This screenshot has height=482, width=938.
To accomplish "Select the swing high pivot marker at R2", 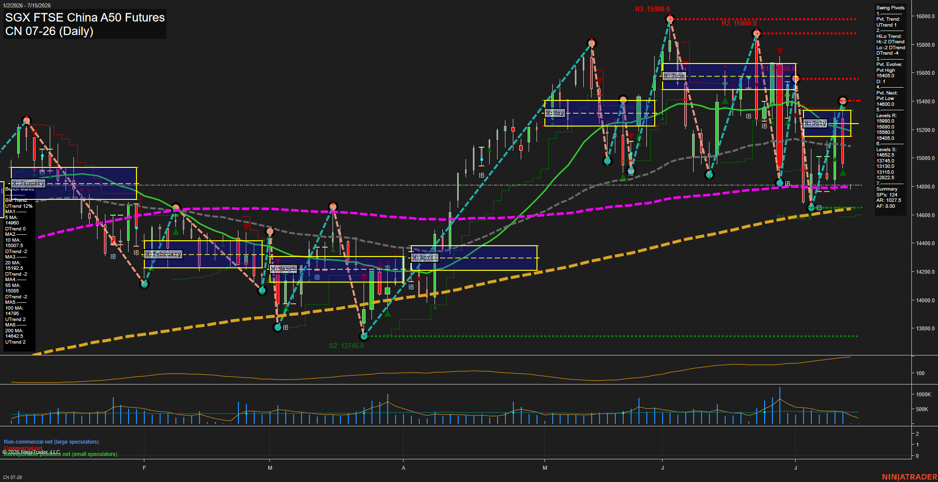I will pos(757,33).
